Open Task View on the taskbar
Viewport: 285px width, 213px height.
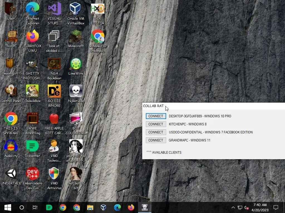click(35, 207)
